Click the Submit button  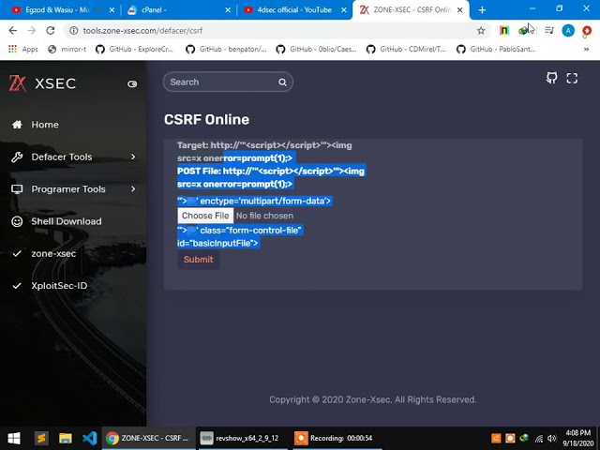tap(198, 260)
